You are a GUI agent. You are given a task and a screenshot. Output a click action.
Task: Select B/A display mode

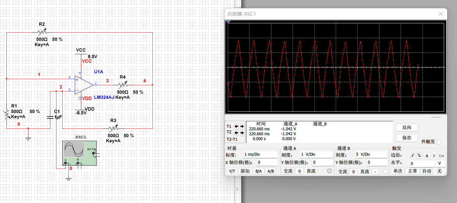pyautogui.click(x=259, y=171)
